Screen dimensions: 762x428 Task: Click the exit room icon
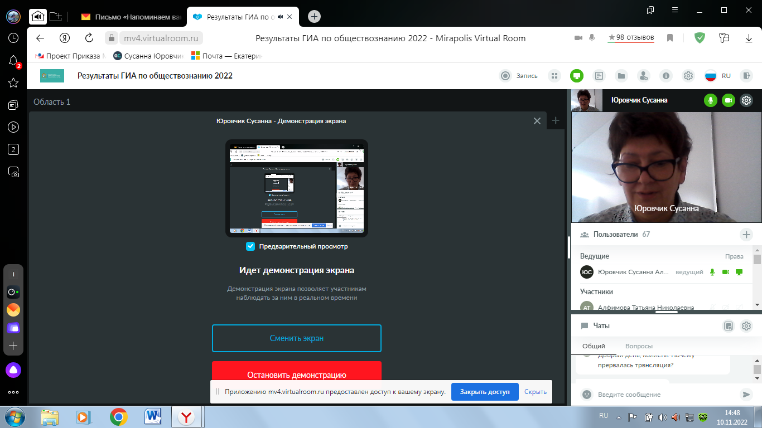[x=746, y=76]
